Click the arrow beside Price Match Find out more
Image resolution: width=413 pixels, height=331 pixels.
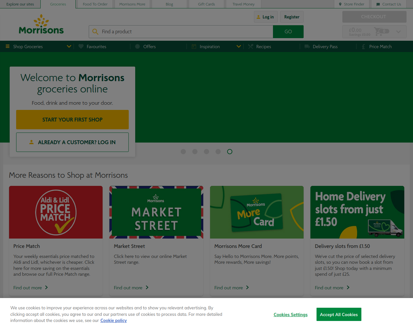point(46,287)
